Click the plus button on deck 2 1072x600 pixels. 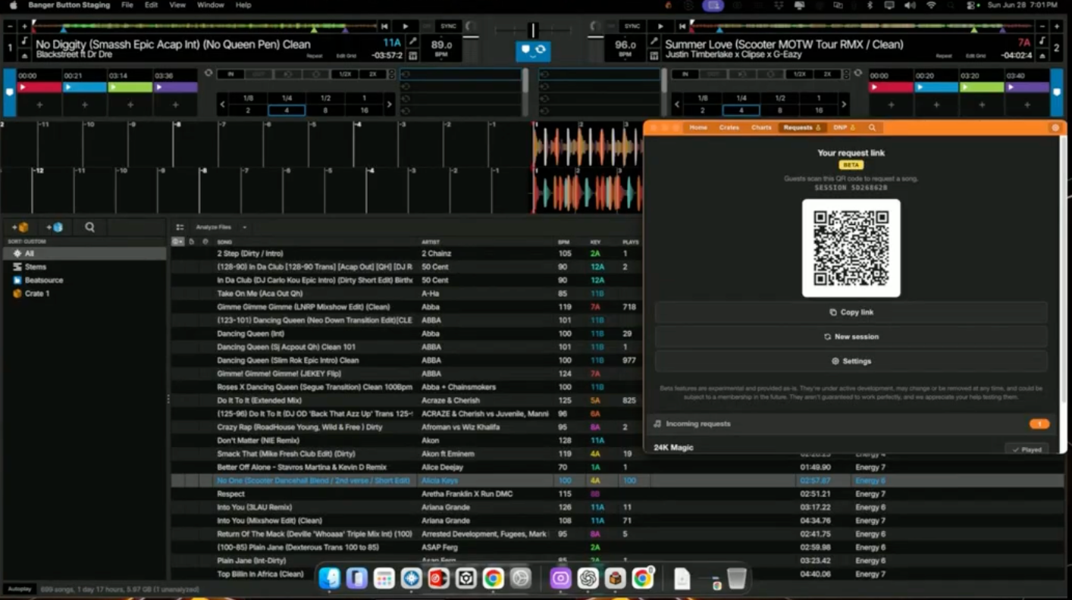coord(1057,27)
